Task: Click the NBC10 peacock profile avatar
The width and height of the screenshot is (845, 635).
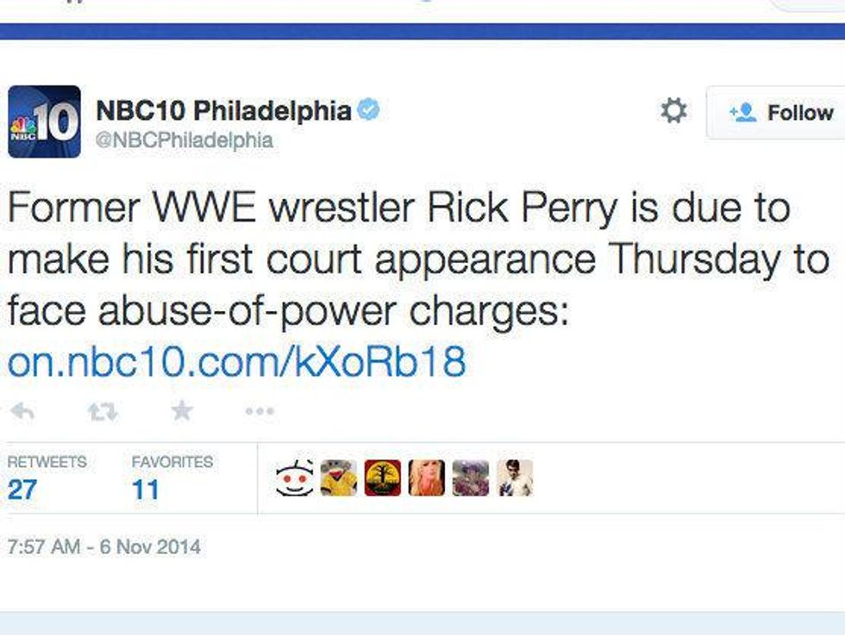Action: point(43,116)
